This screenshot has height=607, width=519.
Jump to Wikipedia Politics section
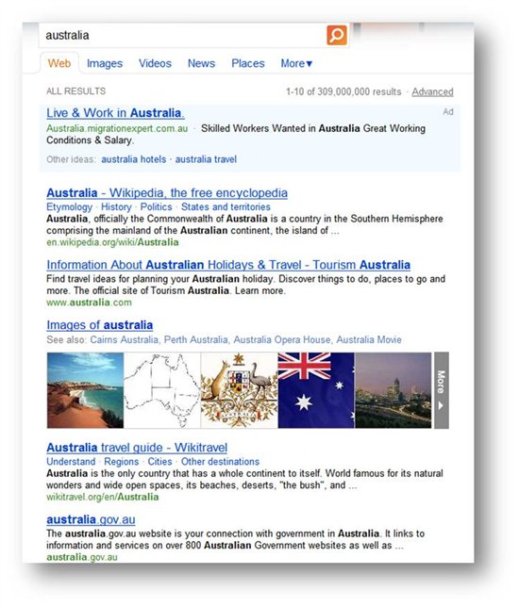157,206
